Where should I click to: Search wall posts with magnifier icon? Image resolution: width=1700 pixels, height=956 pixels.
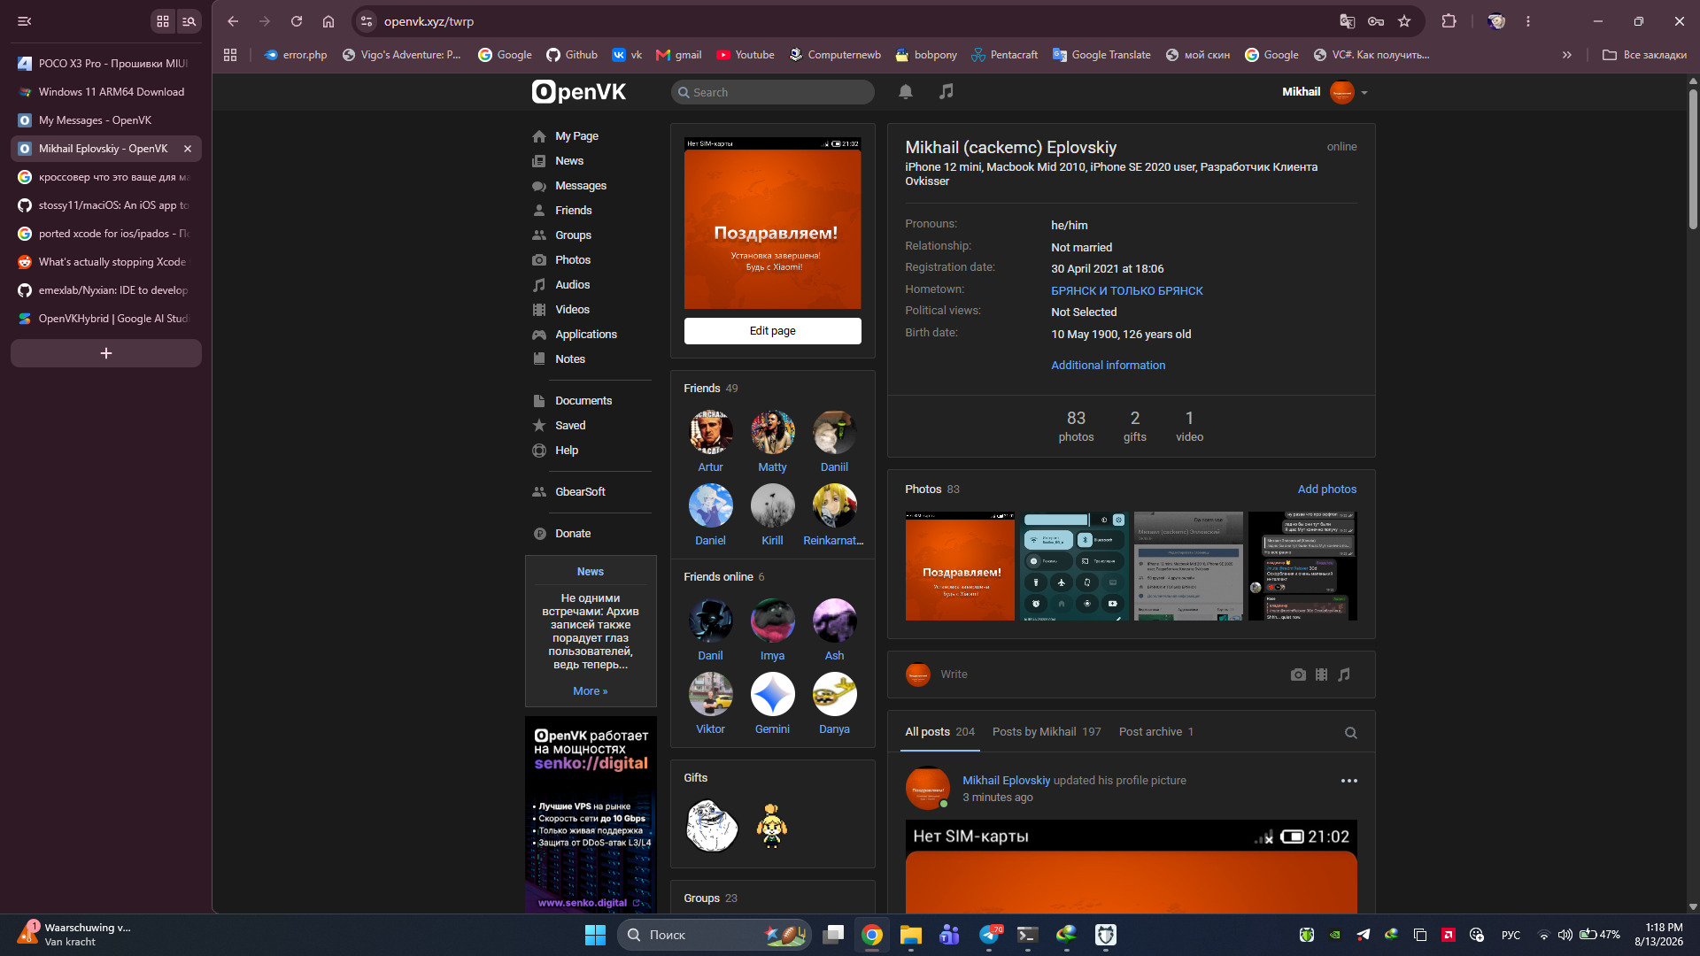click(1351, 733)
